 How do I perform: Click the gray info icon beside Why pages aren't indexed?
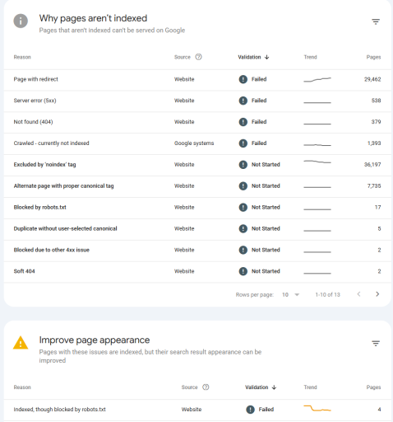click(21, 21)
